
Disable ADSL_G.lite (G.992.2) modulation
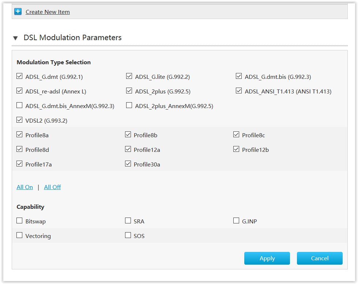coord(129,76)
